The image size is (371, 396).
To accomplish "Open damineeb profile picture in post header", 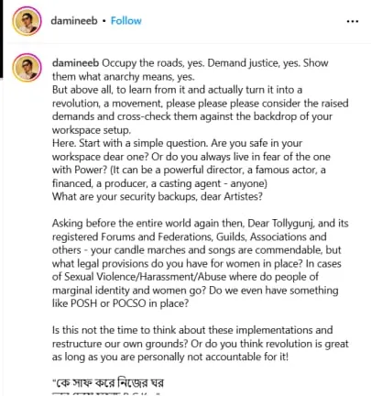I will [27, 21].
